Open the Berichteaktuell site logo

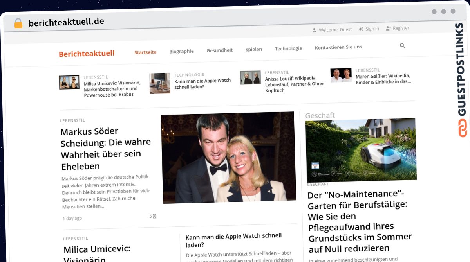click(x=87, y=53)
